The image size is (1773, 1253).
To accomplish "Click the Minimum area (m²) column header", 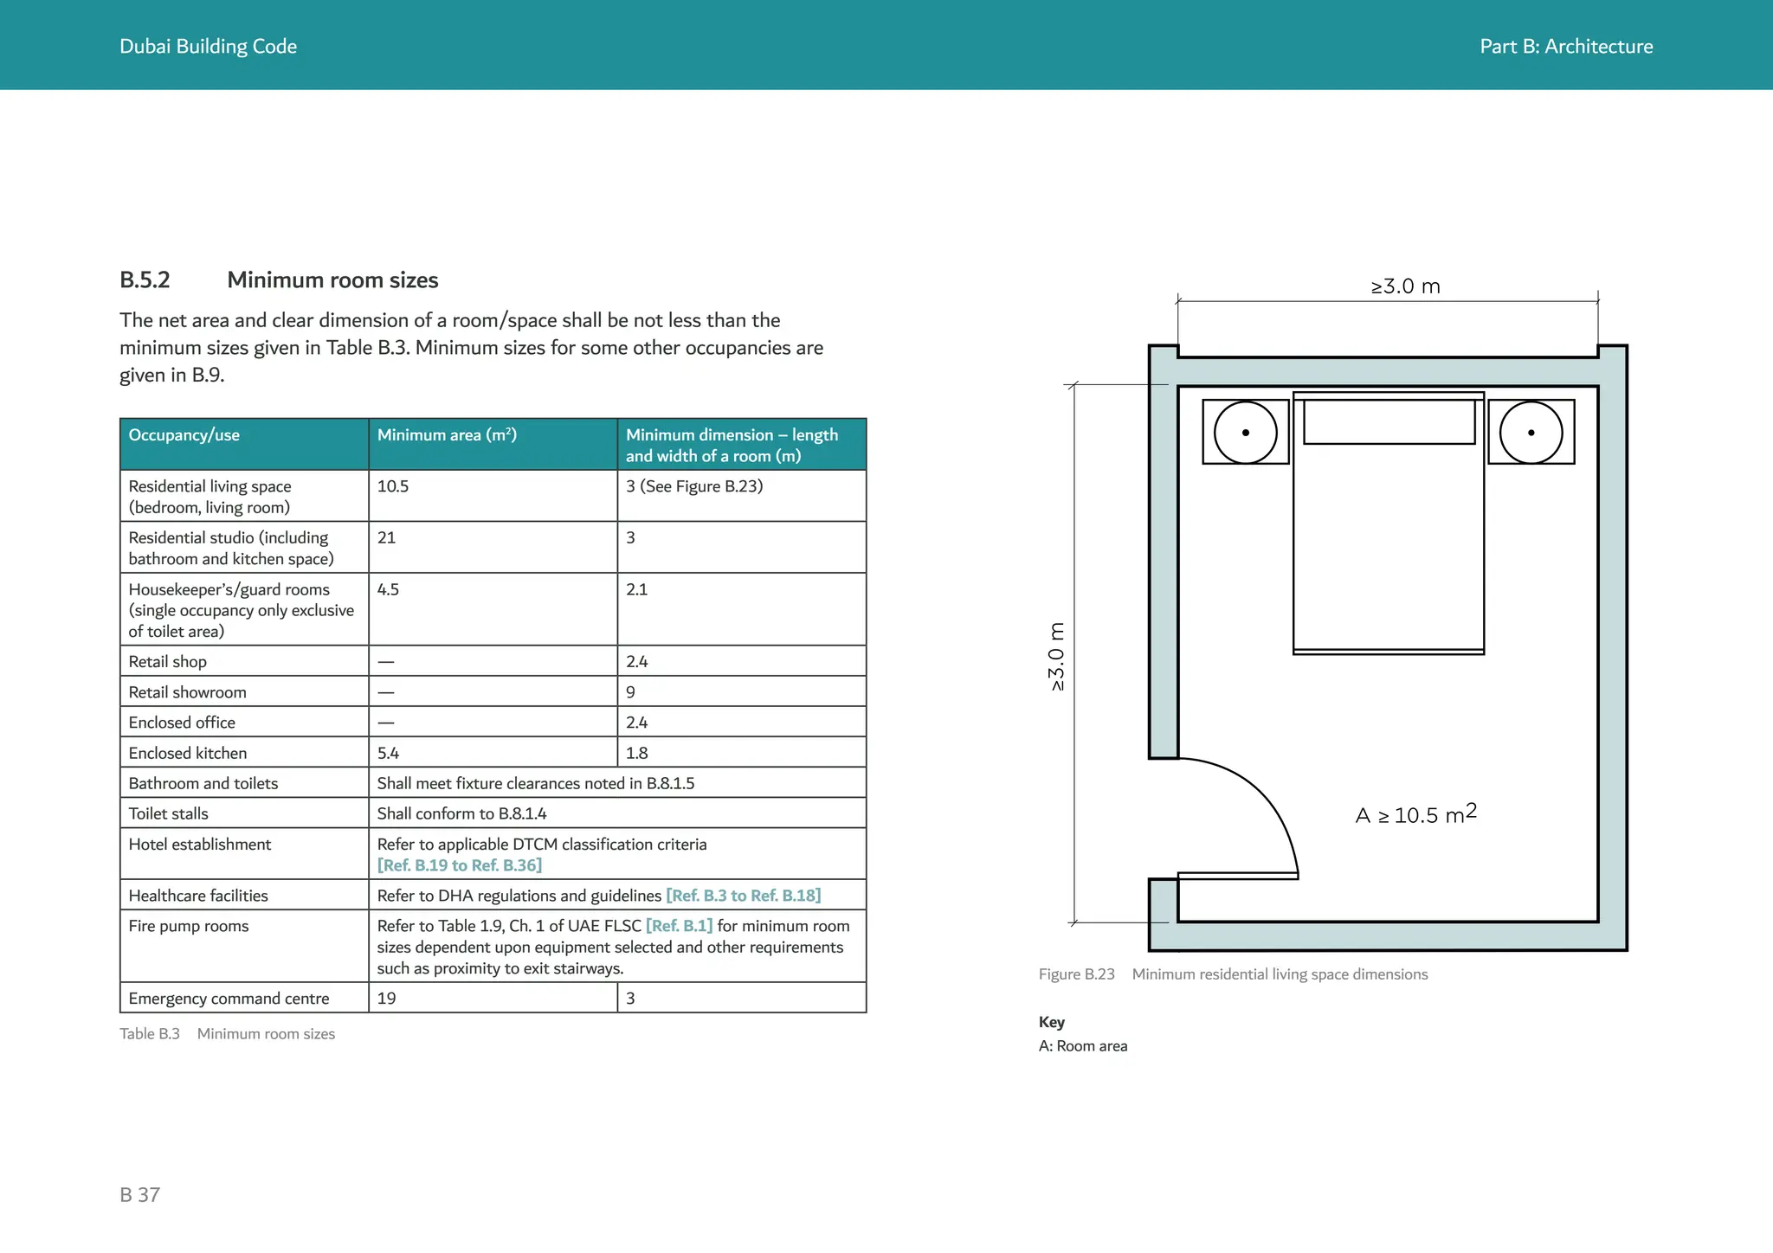I will pos(447,435).
